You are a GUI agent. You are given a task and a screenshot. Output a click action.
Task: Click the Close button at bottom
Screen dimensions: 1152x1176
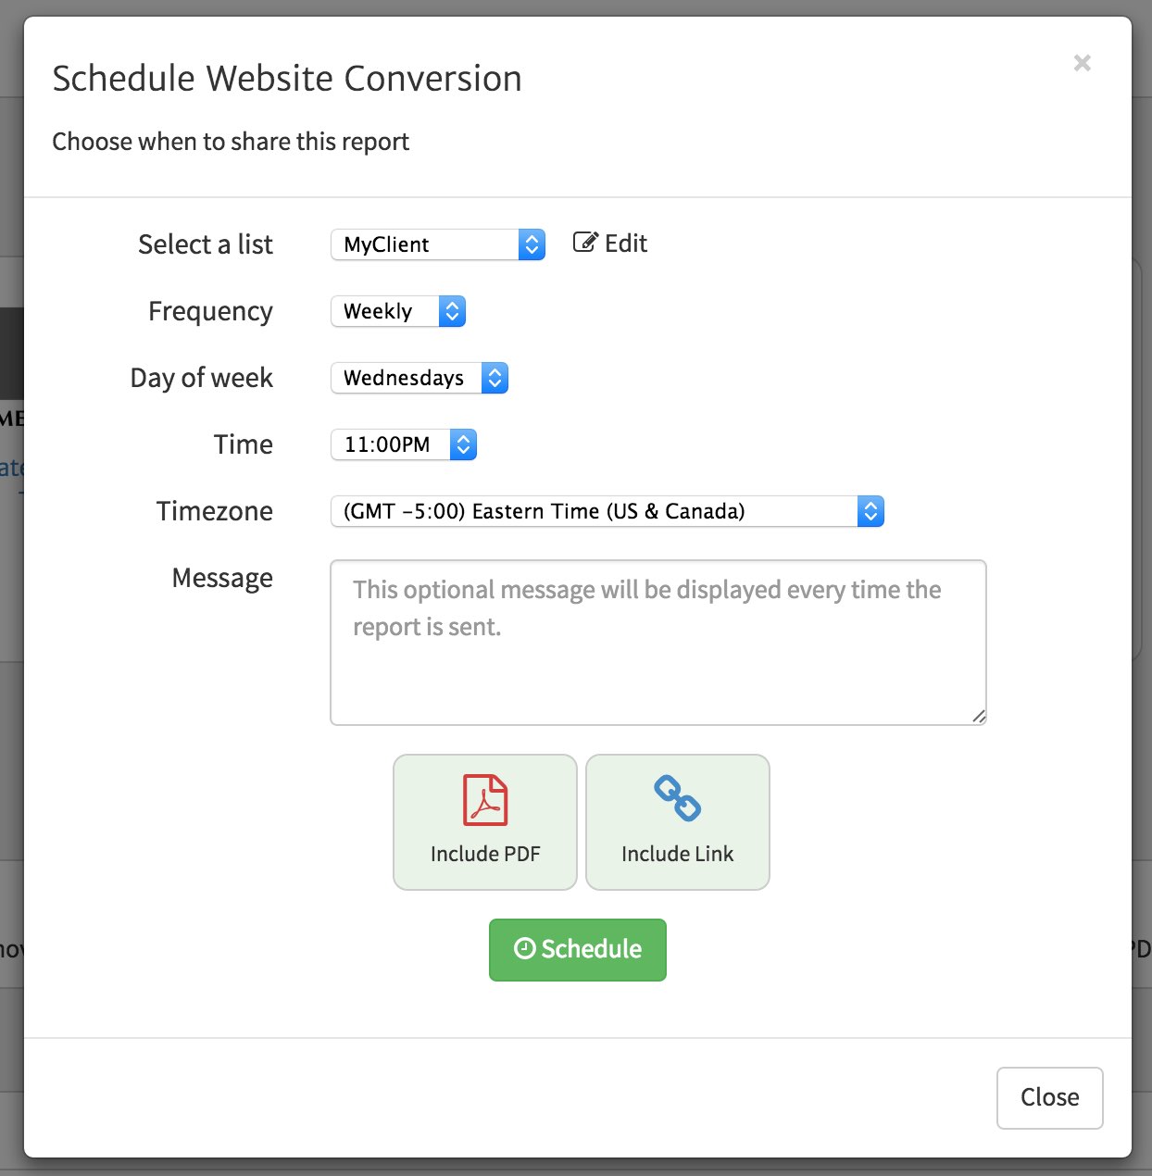(1049, 1097)
